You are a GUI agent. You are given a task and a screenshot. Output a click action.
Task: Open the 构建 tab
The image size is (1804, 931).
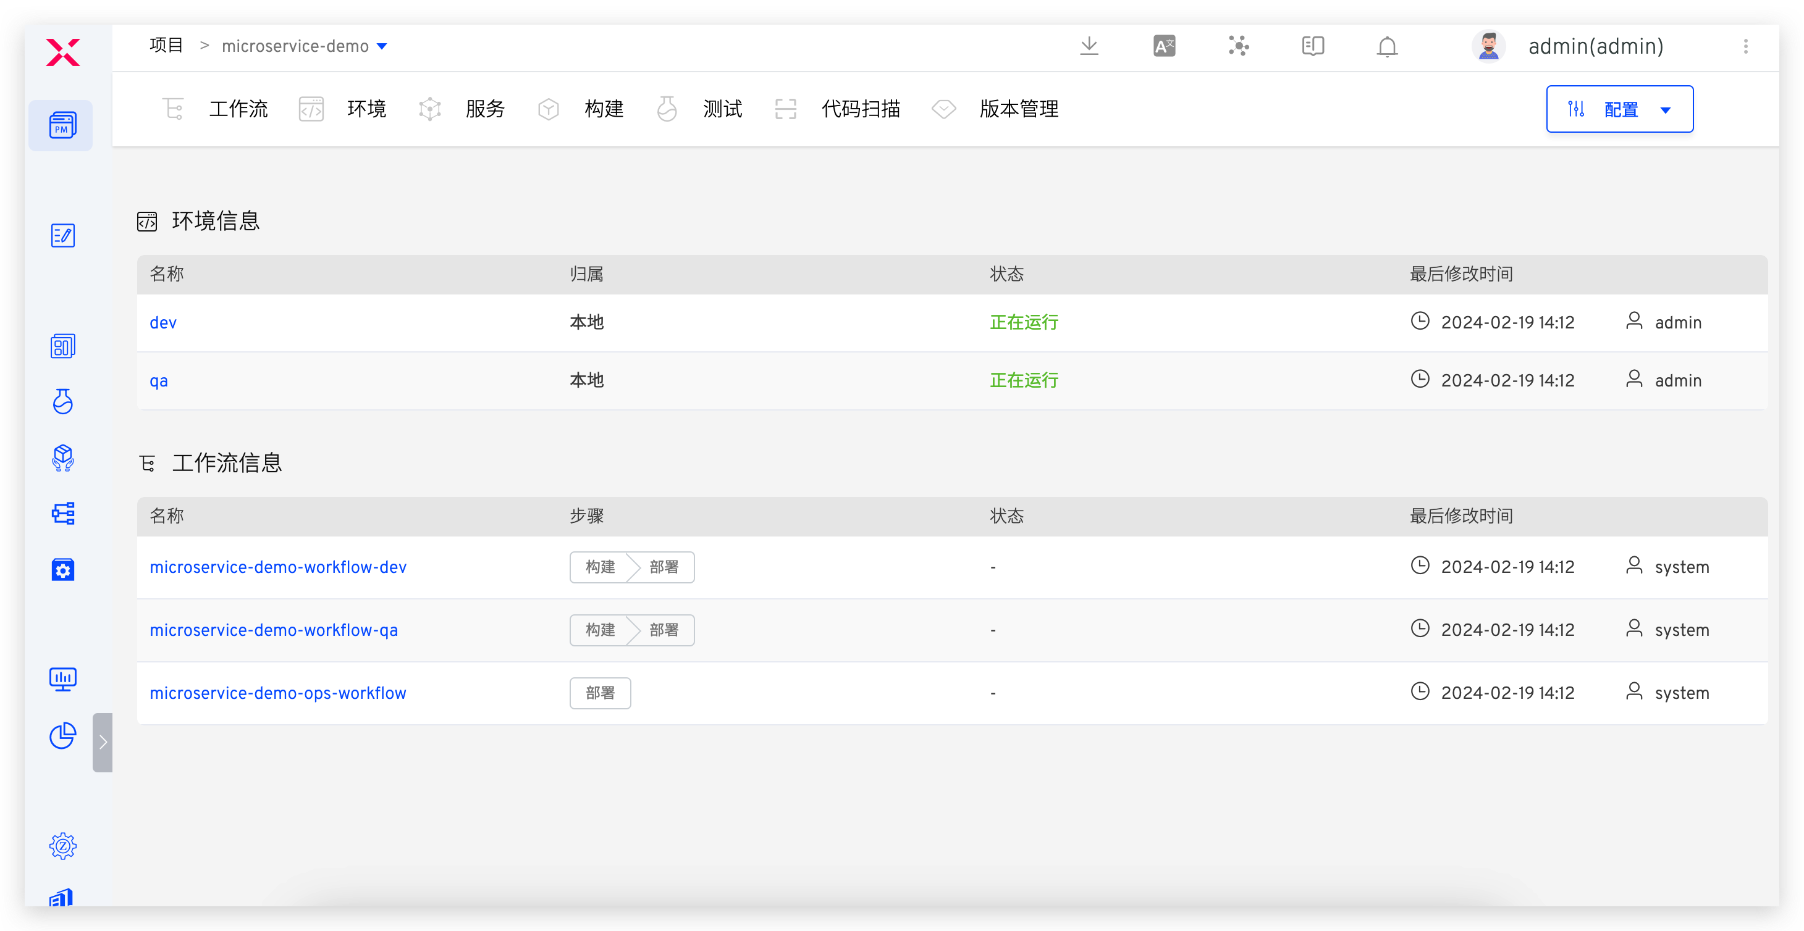coord(580,109)
